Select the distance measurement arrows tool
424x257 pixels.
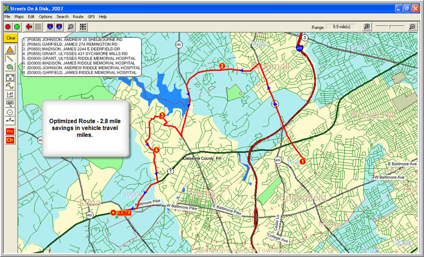[x=10, y=120]
